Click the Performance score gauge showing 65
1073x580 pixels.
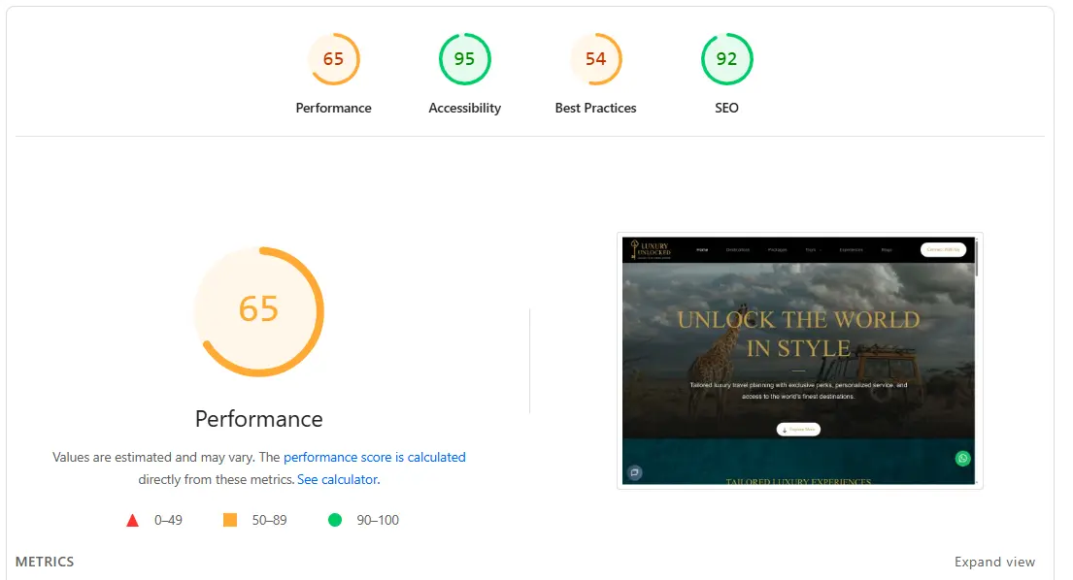333,59
